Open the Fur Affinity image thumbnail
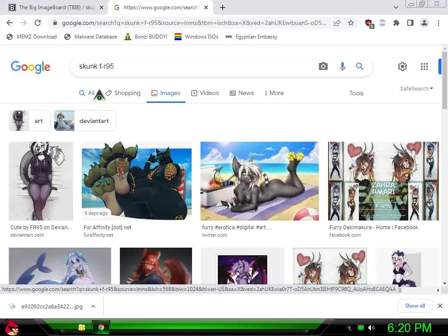This screenshot has height=336, width=448. (x=137, y=181)
